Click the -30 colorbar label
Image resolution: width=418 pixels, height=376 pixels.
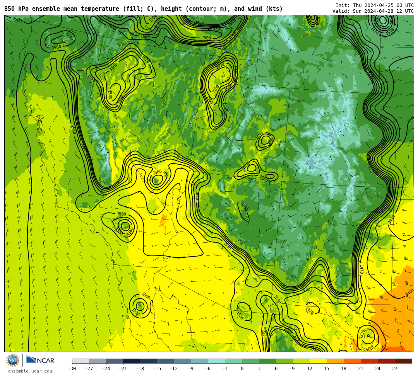click(x=72, y=369)
